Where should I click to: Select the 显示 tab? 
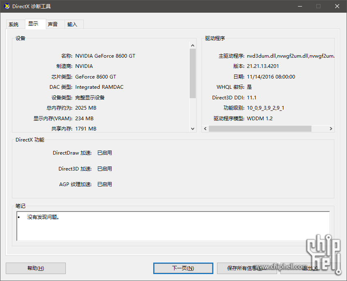tap(36, 24)
